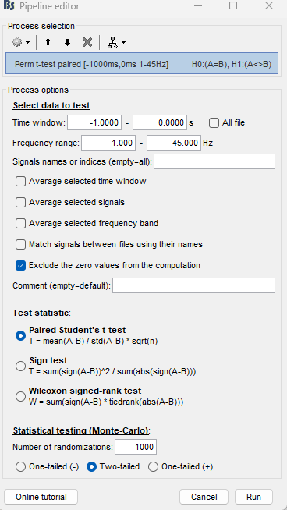Image resolution: width=287 pixels, height=510 pixels.
Task: Enable the All file checkbox
Action: click(214, 123)
